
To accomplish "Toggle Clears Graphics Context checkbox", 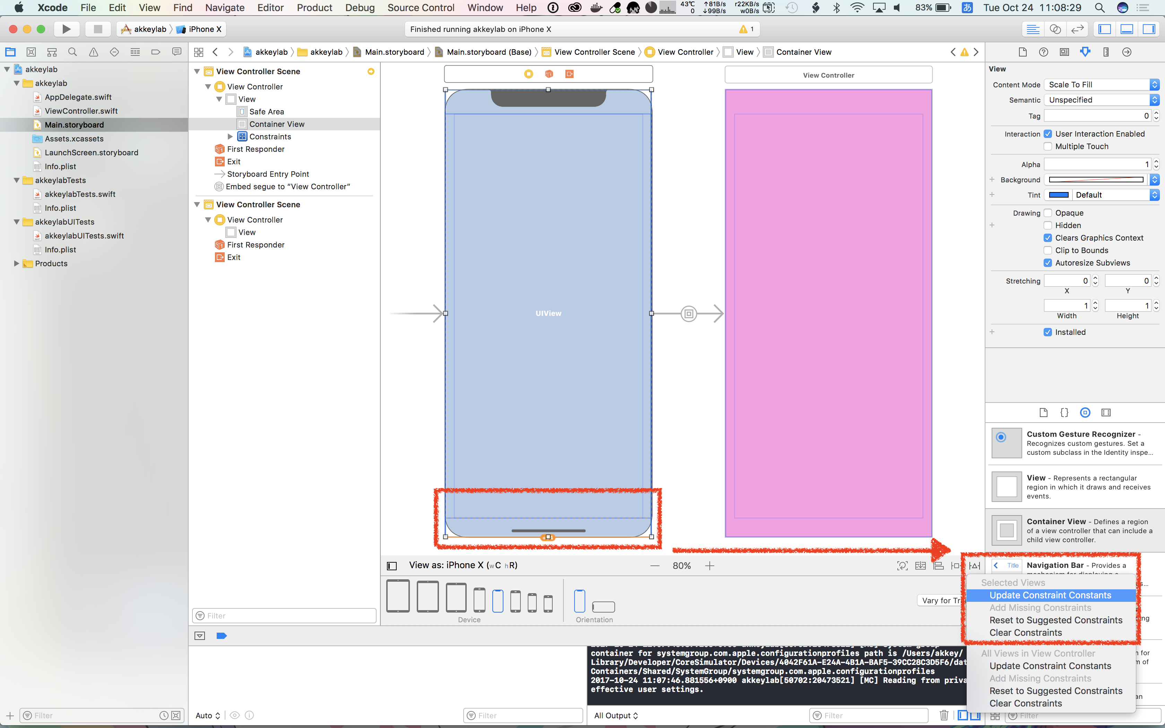I will [1048, 238].
